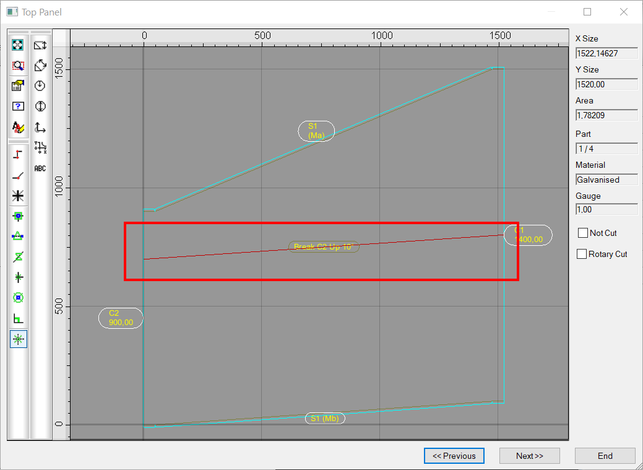
Task: Open the properties sheet icon
Action: click(x=17, y=86)
